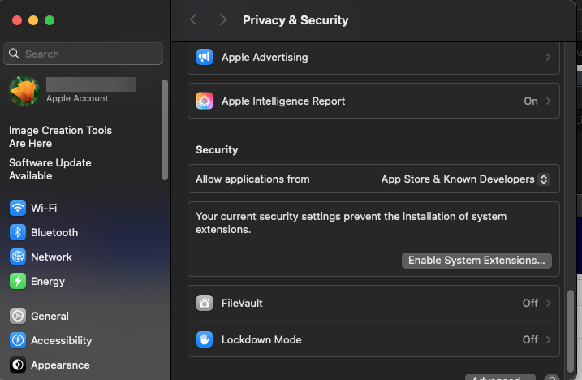Open General settings gear icon
Viewport: 582px width, 380px height.
coord(18,316)
